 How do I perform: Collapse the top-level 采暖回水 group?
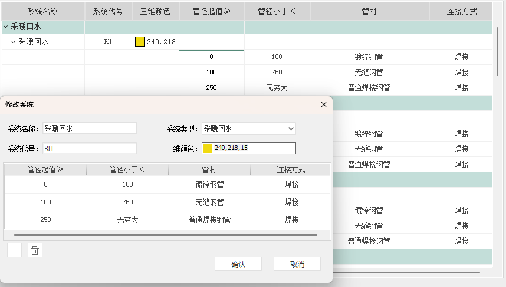pyautogui.click(x=6, y=27)
